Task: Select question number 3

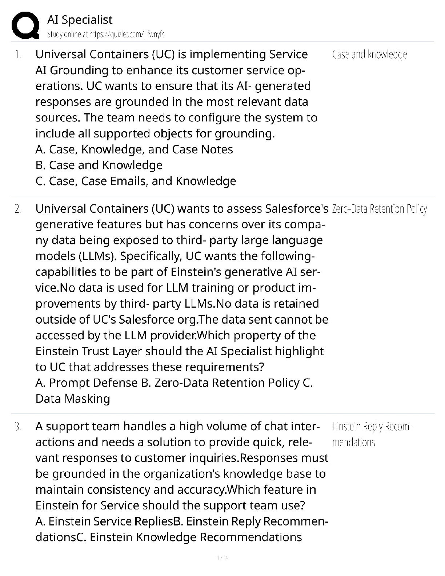Action: coord(18,427)
